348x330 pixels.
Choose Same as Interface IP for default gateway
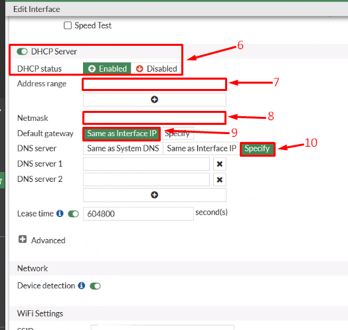pos(122,133)
